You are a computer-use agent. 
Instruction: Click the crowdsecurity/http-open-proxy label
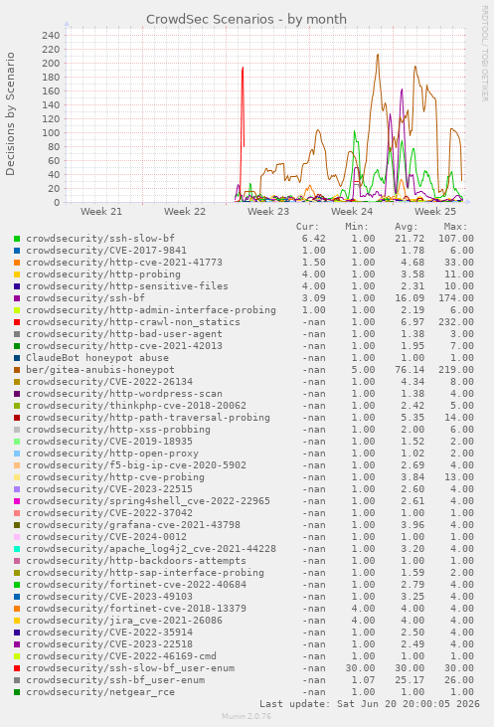112,454
